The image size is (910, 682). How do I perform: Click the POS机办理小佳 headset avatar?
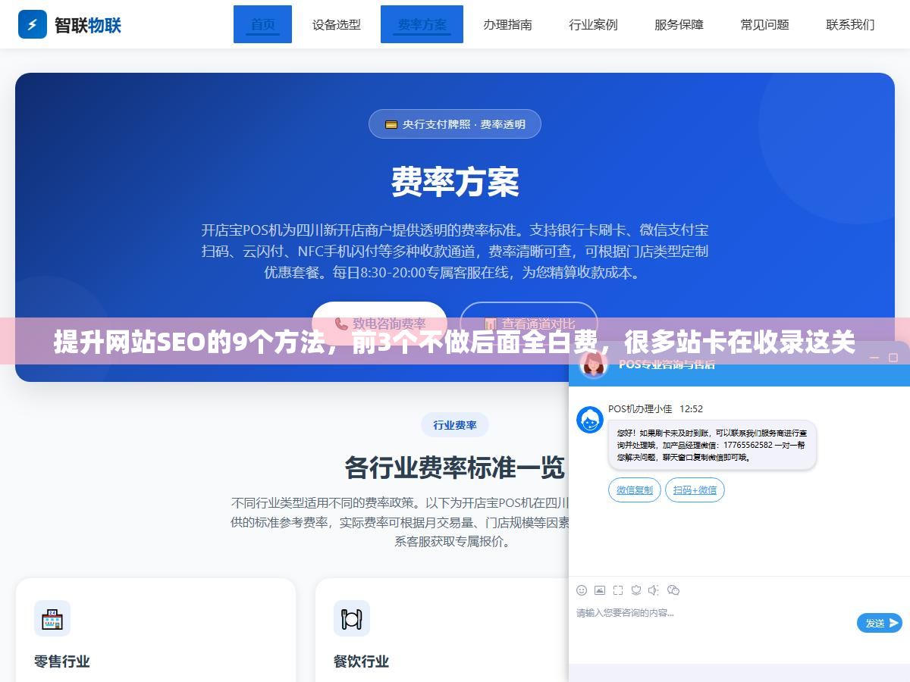(x=590, y=420)
